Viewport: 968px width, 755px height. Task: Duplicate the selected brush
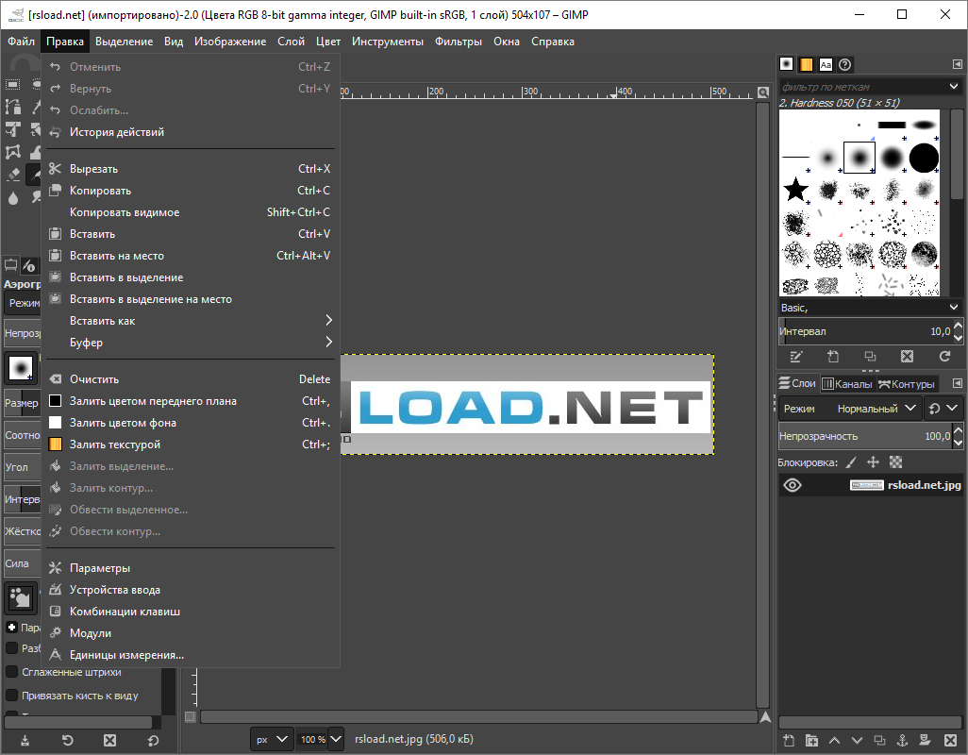pyautogui.click(x=870, y=356)
